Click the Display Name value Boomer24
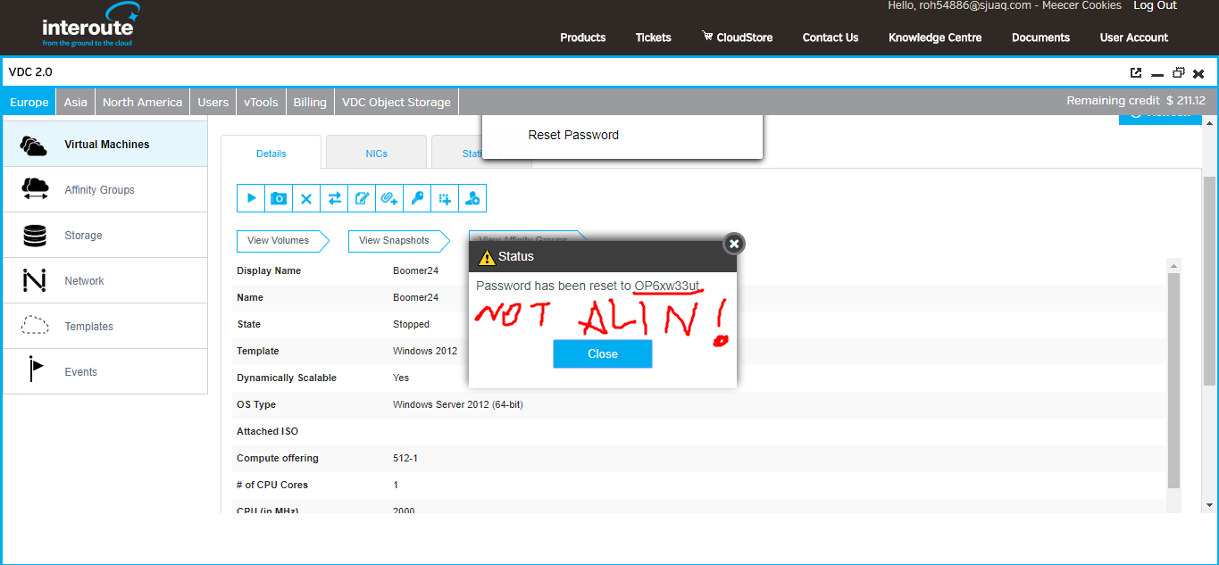Image resolution: width=1219 pixels, height=565 pixels. (415, 270)
